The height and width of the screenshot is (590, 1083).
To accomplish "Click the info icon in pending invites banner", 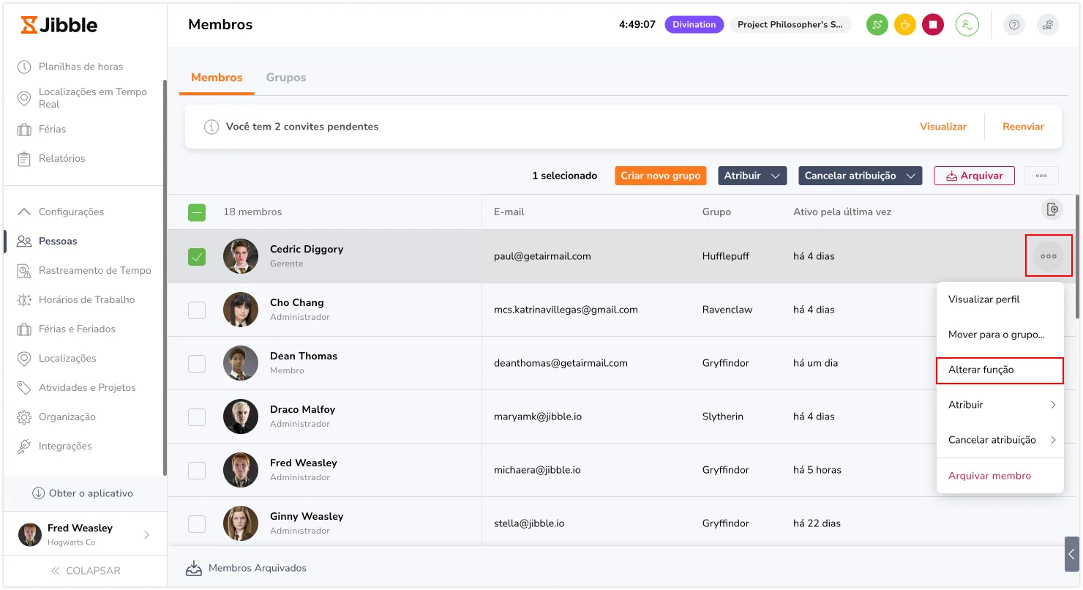I will (211, 127).
